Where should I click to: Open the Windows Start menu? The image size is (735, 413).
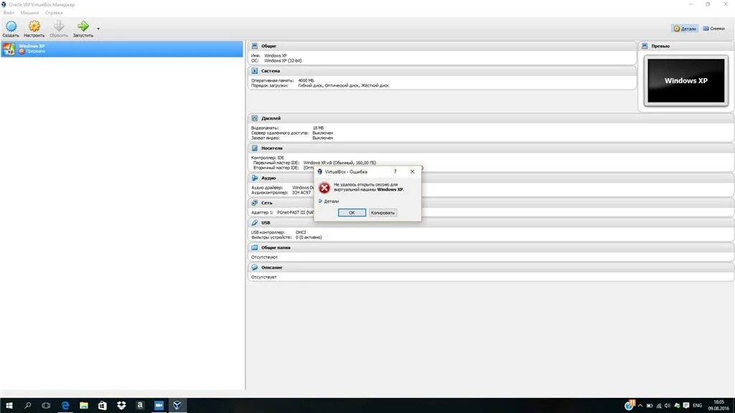click(x=9, y=406)
